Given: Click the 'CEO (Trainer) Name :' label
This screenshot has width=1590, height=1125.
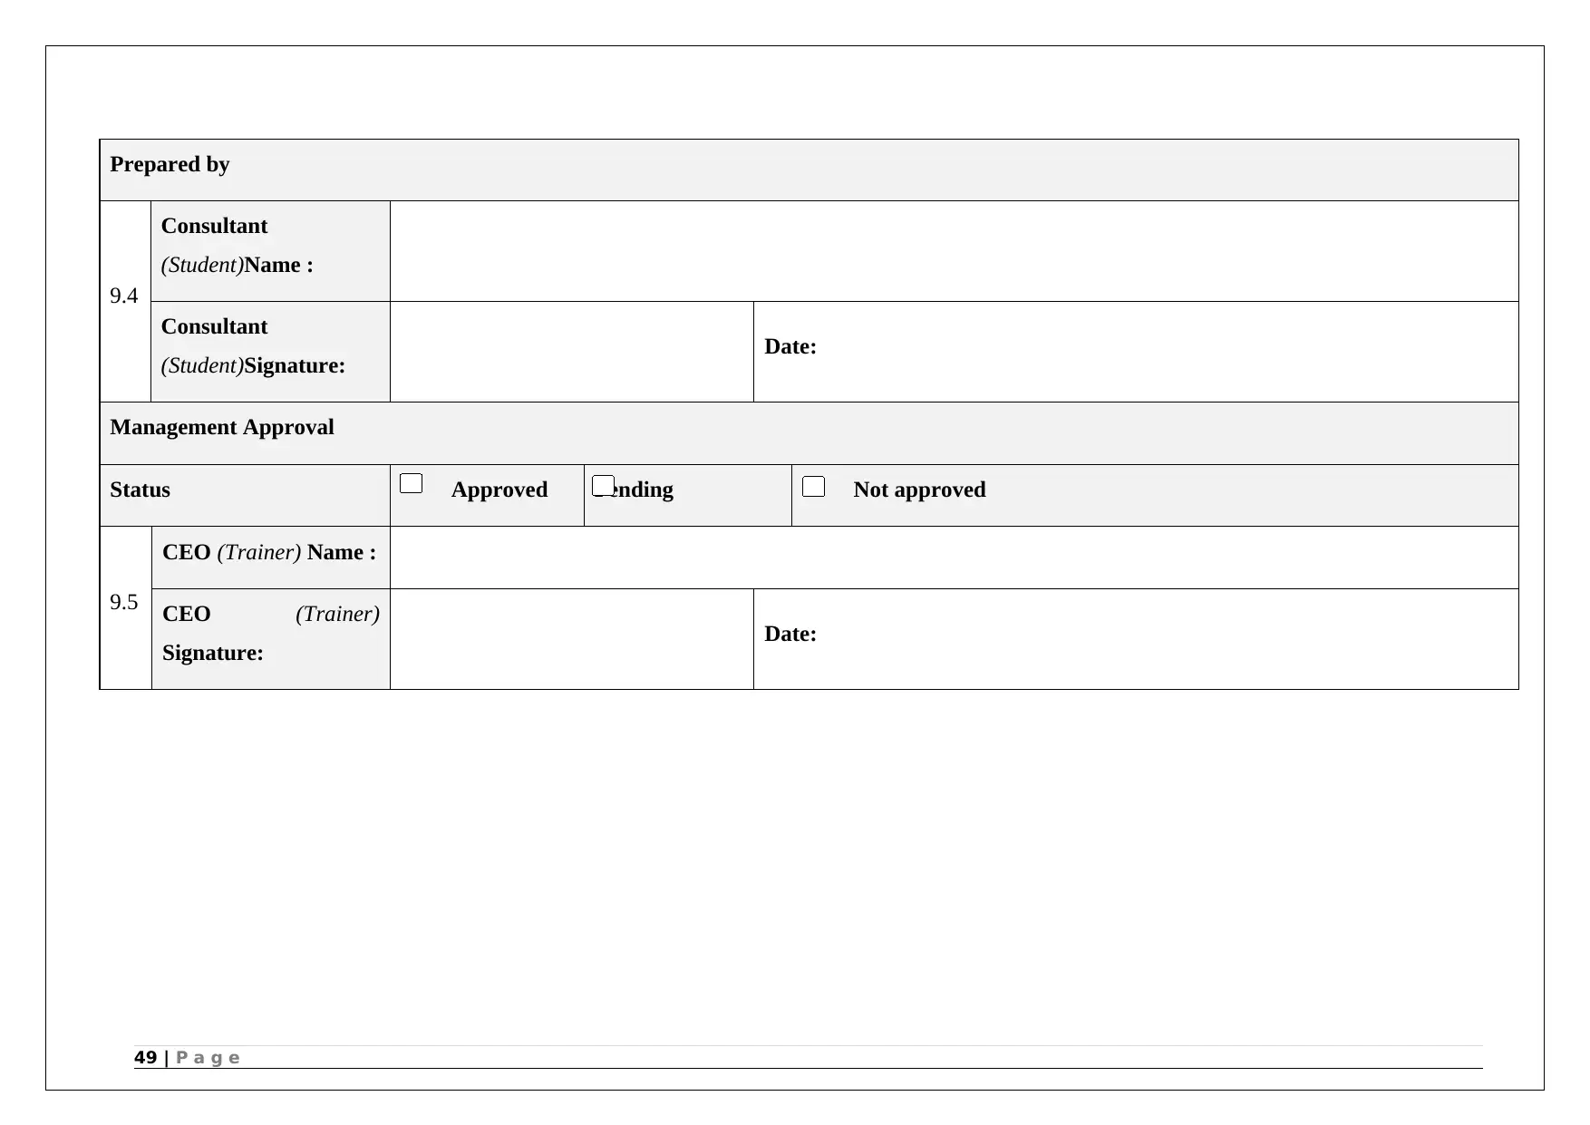Looking at the screenshot, I should 269,553.
